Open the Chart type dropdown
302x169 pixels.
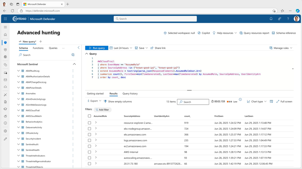coord(257,102)
